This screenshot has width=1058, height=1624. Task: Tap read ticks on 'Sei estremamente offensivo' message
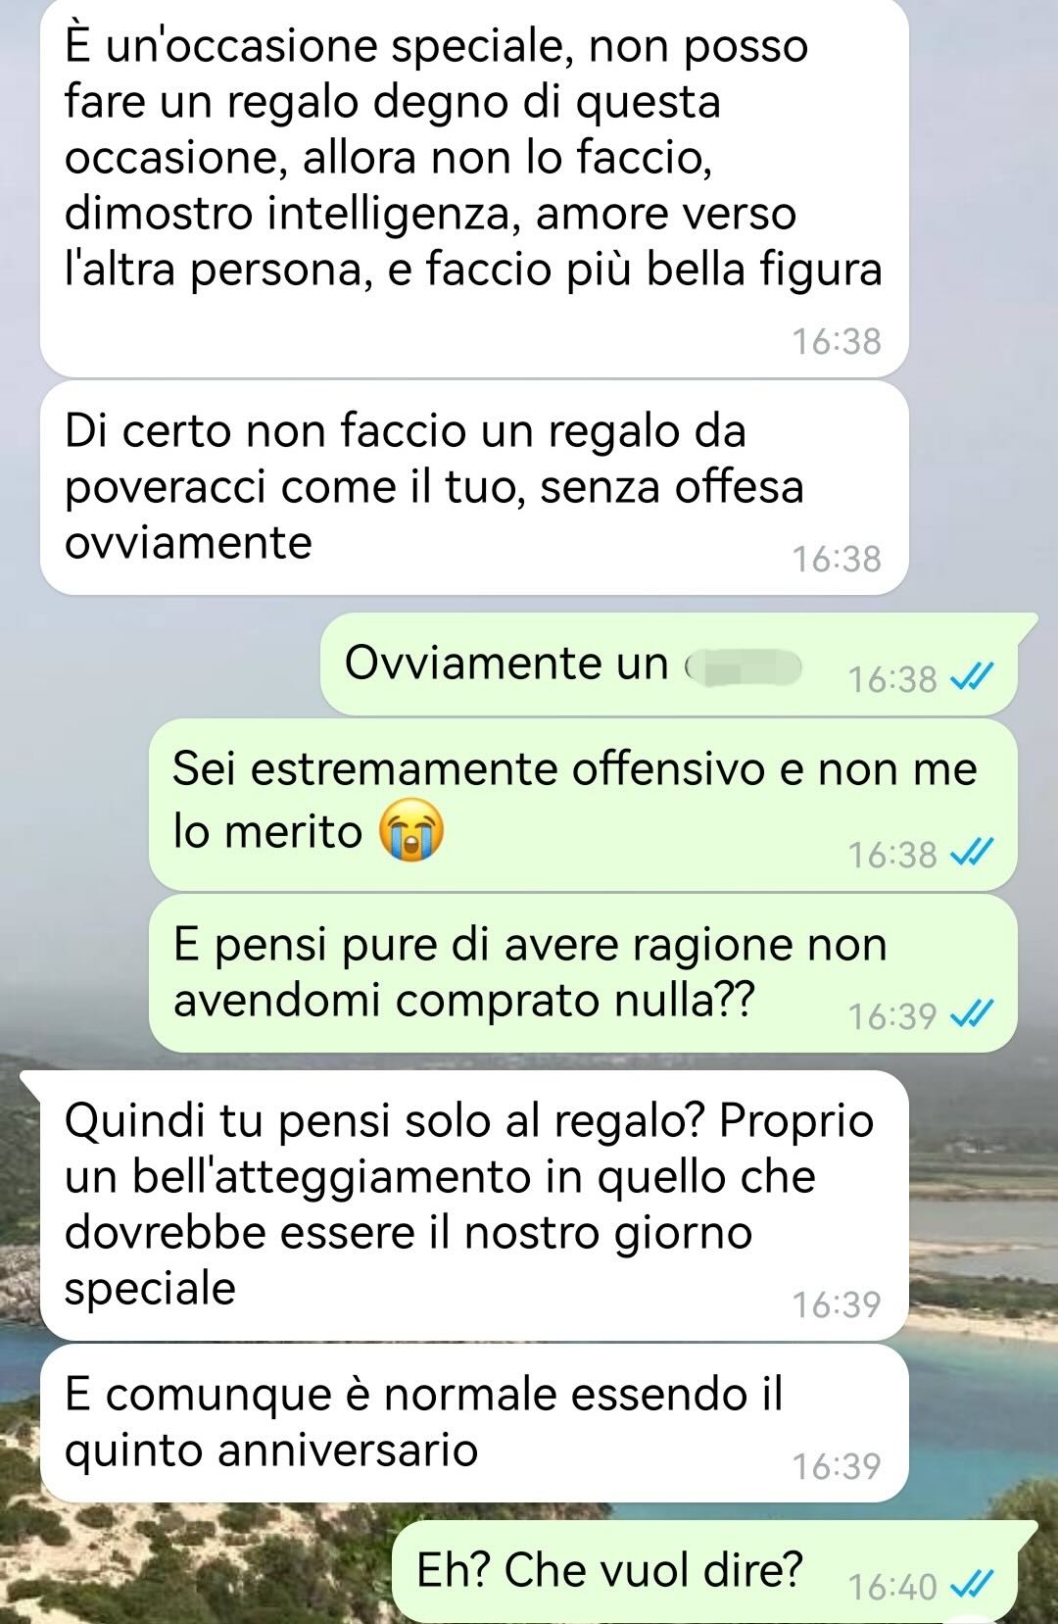pyautogui.click(x=973, y=853)
